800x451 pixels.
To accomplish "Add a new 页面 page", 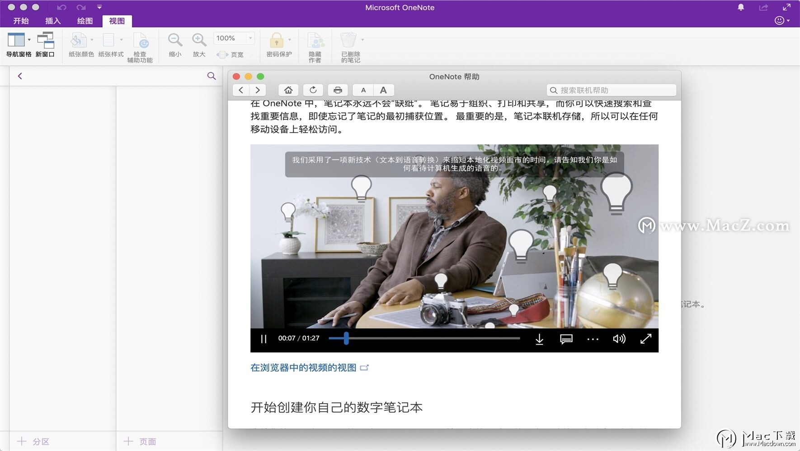I will pos(140,442).
